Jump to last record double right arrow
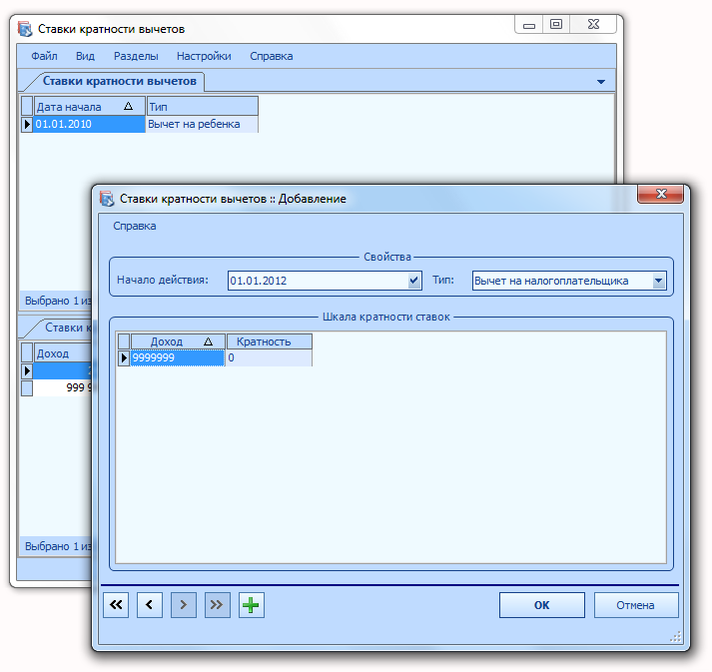The image size is (712, 672). coord(218,605)
